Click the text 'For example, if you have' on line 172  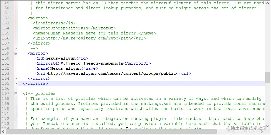(x=61, y=119)
